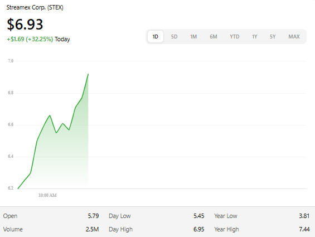The image size is (315, 237).
Task: Click the Year Low value 3.81
Action: pos(304,216)
